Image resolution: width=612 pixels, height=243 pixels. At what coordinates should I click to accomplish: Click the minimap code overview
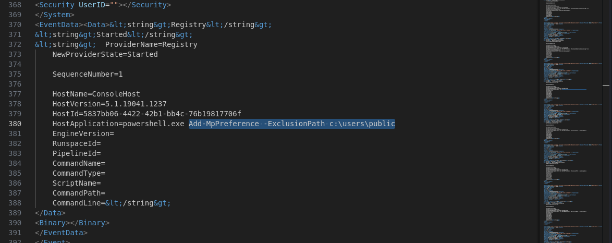(x=572, y=121)
